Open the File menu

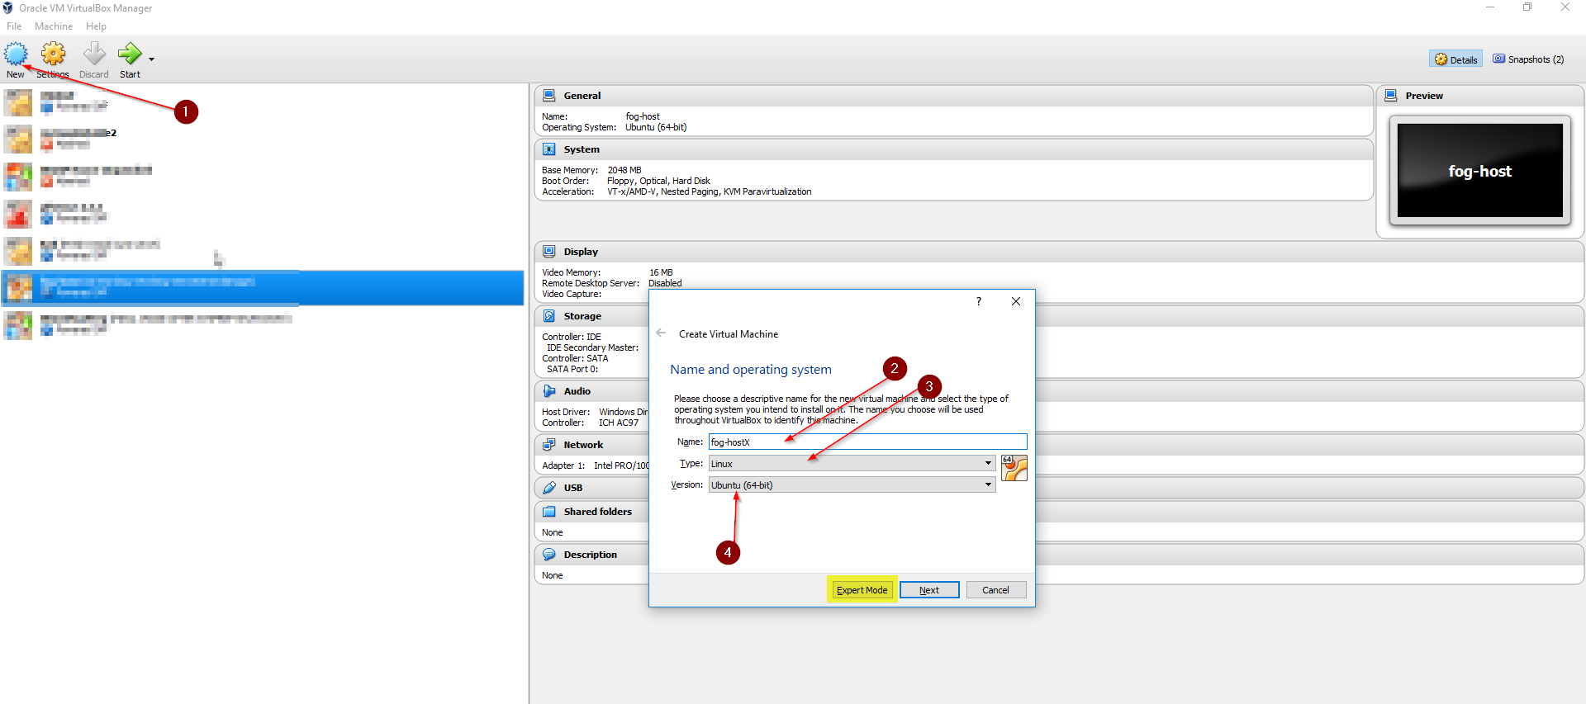(14, 26)
